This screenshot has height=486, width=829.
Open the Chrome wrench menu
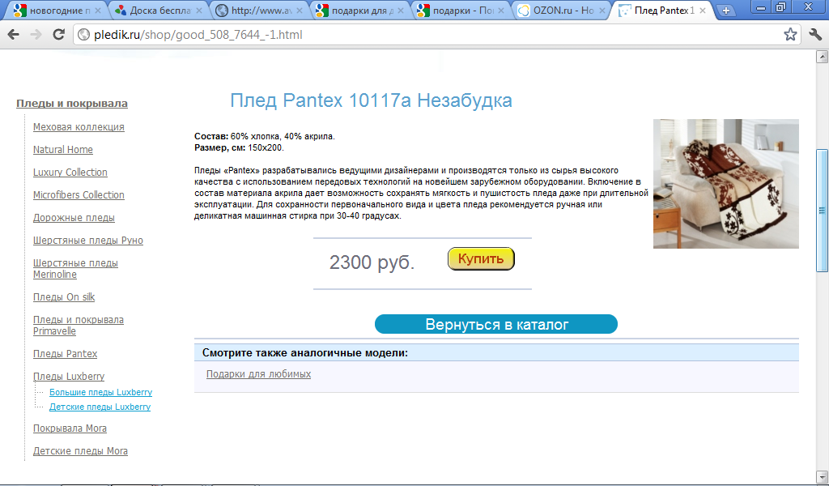[x=815, y=34]
